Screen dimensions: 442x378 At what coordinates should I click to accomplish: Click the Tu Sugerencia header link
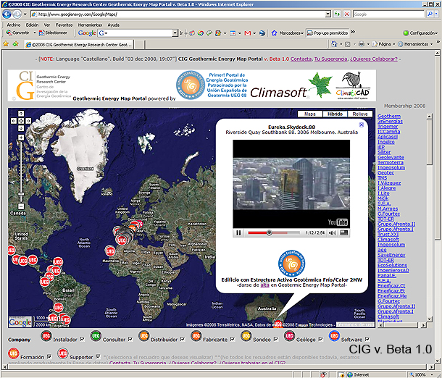(x=331, y=59)
